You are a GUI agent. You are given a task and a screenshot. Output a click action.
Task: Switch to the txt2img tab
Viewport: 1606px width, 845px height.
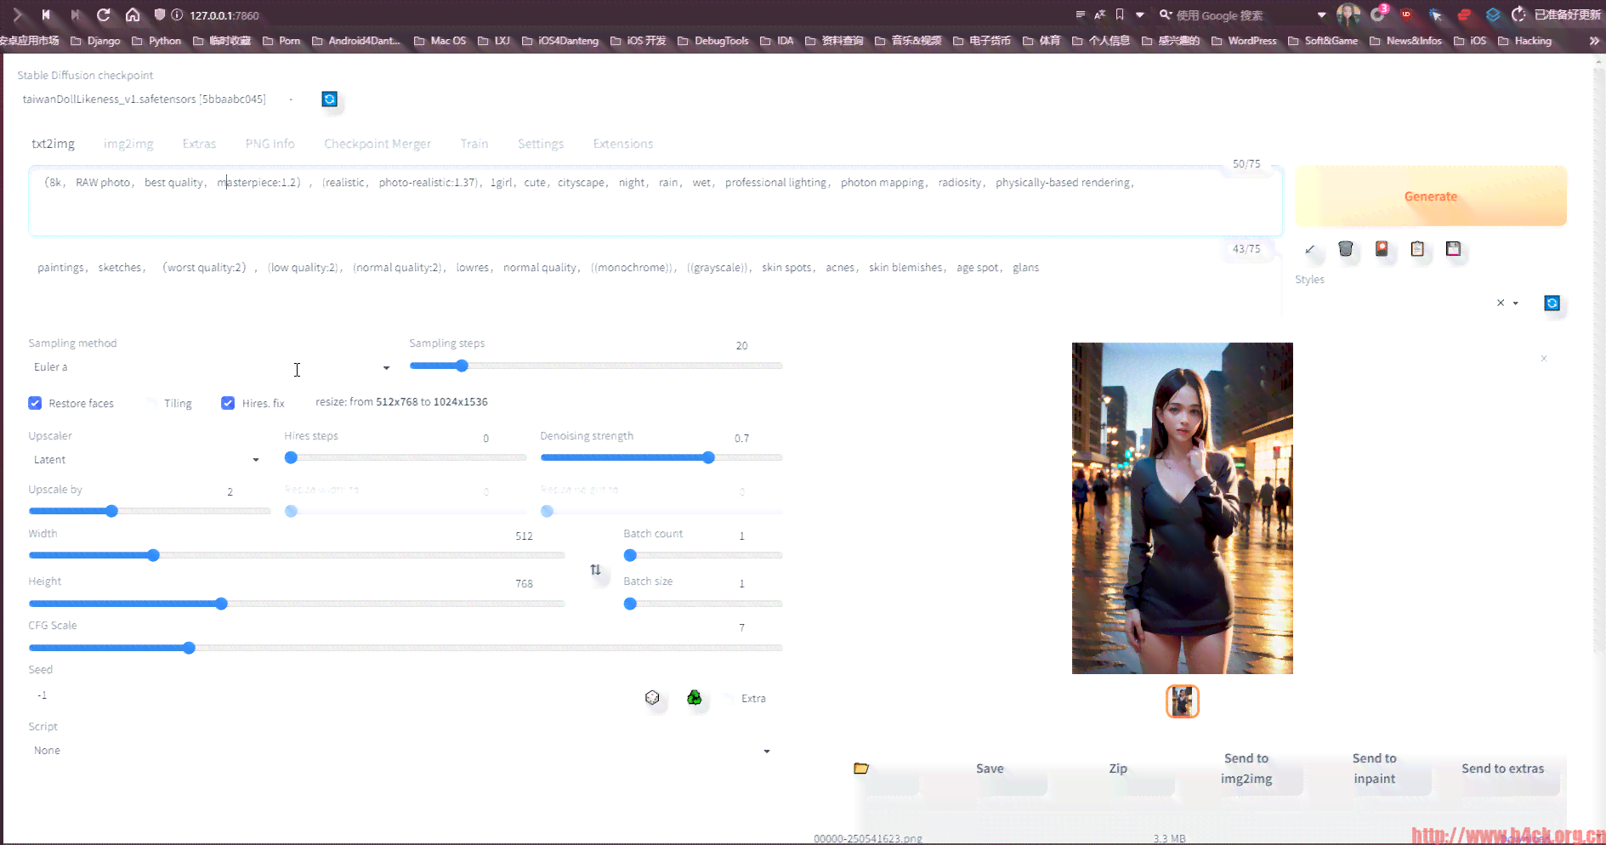[54, 144]
